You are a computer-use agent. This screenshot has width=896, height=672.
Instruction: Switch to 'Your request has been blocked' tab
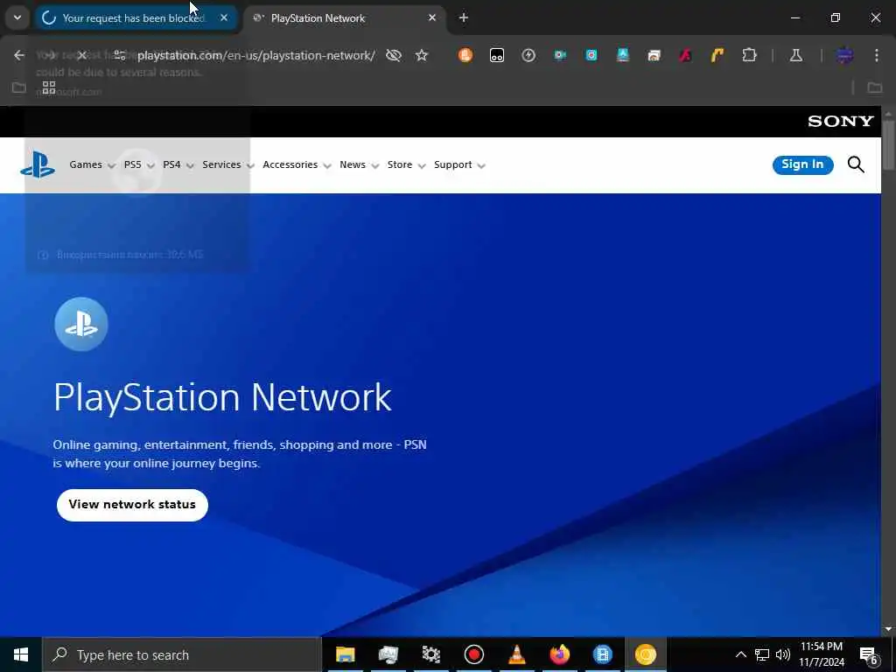(x=136, y=17)
